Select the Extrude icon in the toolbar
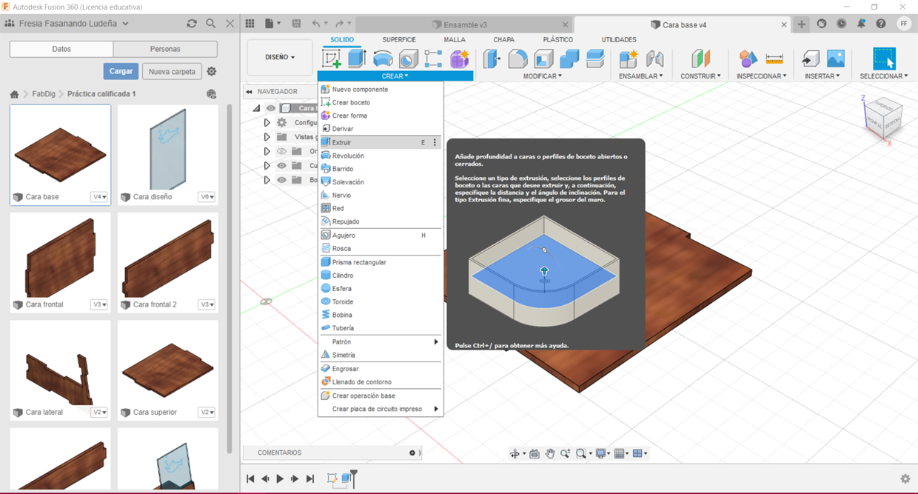Viewport: 918px width, 494px height. [x=357, y=59]
